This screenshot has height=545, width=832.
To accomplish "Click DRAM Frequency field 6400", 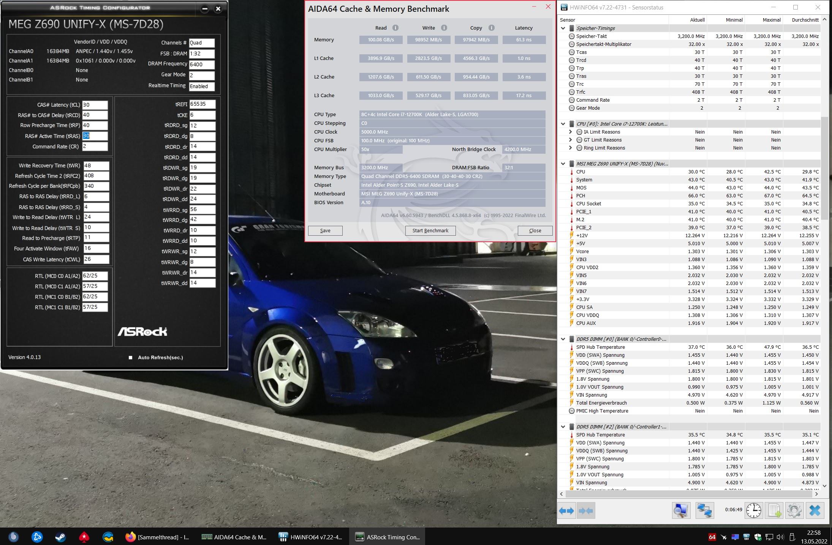I will [x=202, y=65].
